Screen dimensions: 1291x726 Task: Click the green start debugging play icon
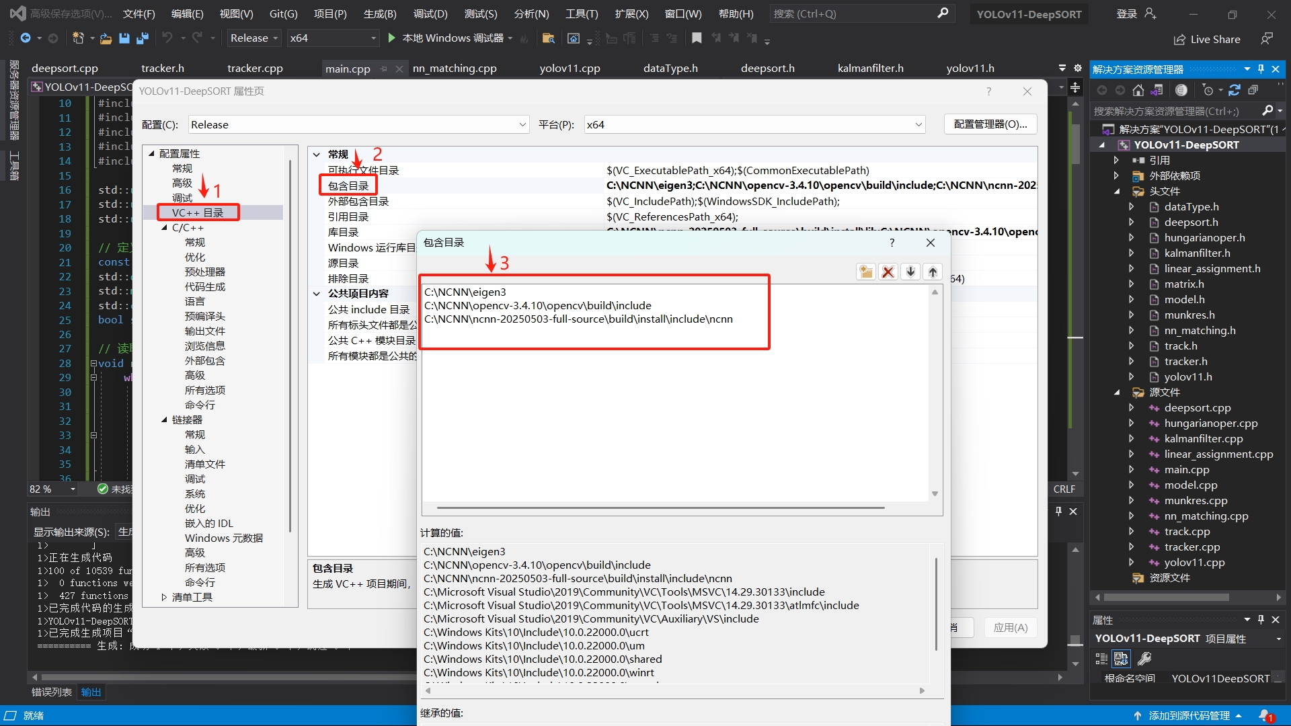[x=392, y=38]
